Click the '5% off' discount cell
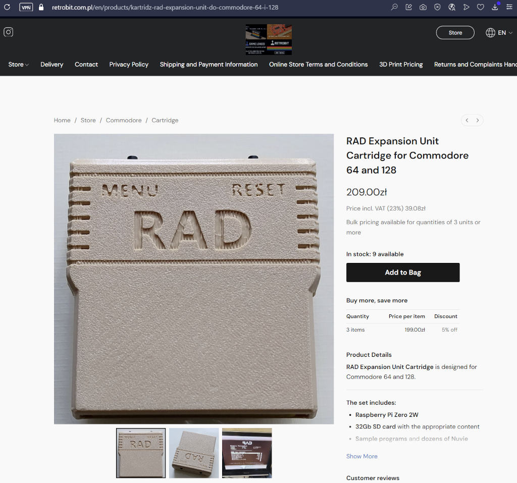Viewport: 517px width, 483px height. (449, 330)
